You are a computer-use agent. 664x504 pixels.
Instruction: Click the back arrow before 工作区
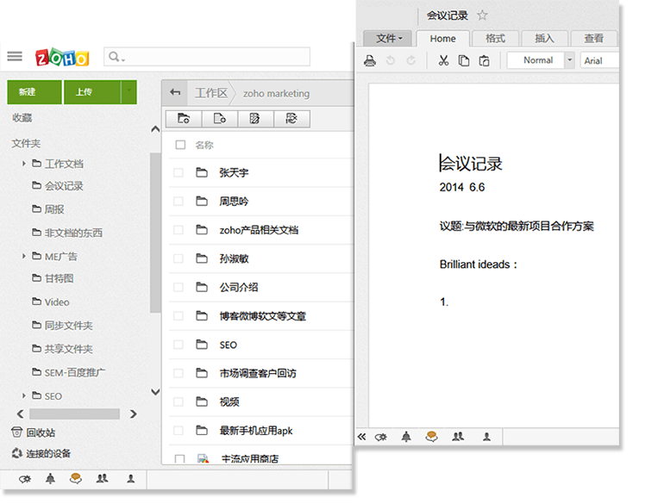(x=176, y=93)
